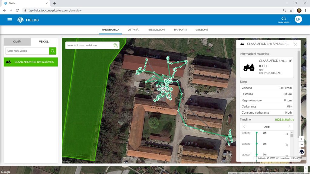Expand the 08:46:19 timeline entry

[x=286, y=145]
